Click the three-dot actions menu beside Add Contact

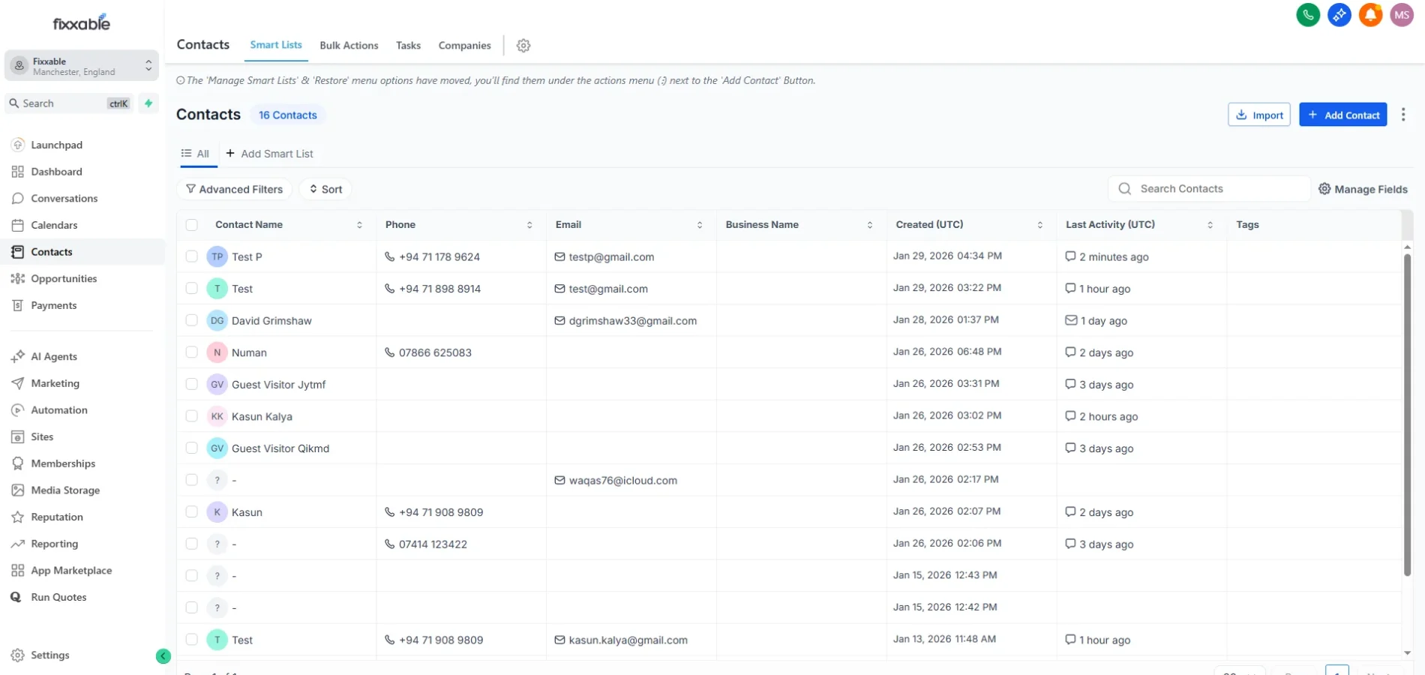(1403, 114)
